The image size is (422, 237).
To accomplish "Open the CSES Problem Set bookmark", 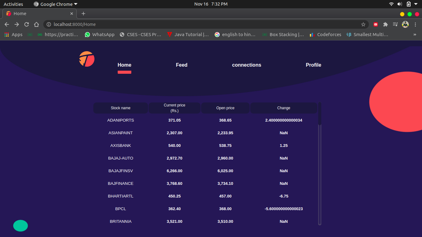I will coord(141,35).
